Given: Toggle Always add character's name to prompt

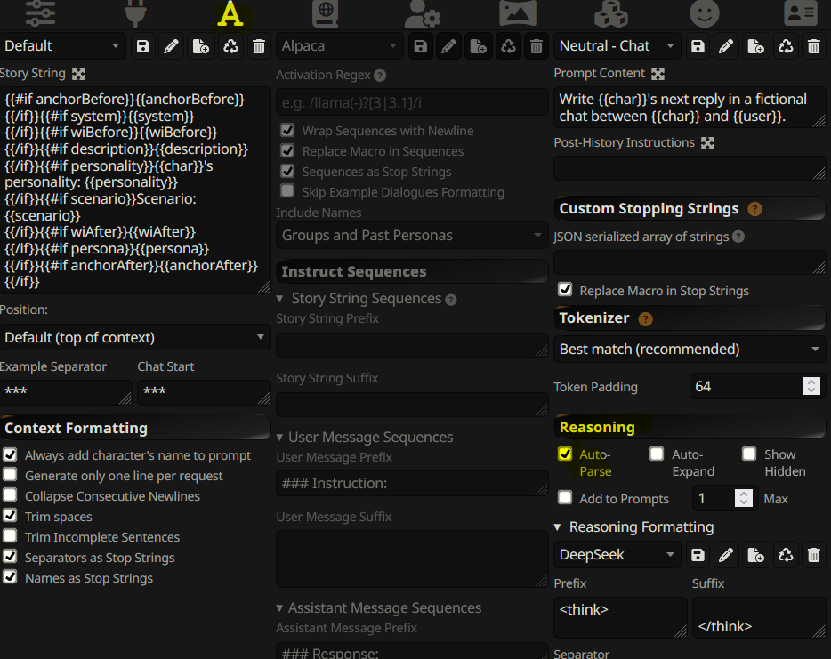Looking at the screenshot, I should point(10,454).
